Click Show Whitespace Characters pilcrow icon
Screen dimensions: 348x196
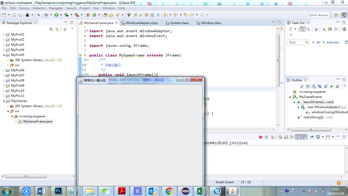(x=158, y=15)
